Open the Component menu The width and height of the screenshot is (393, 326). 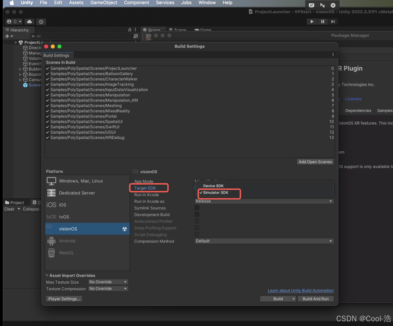click(136, 3)
